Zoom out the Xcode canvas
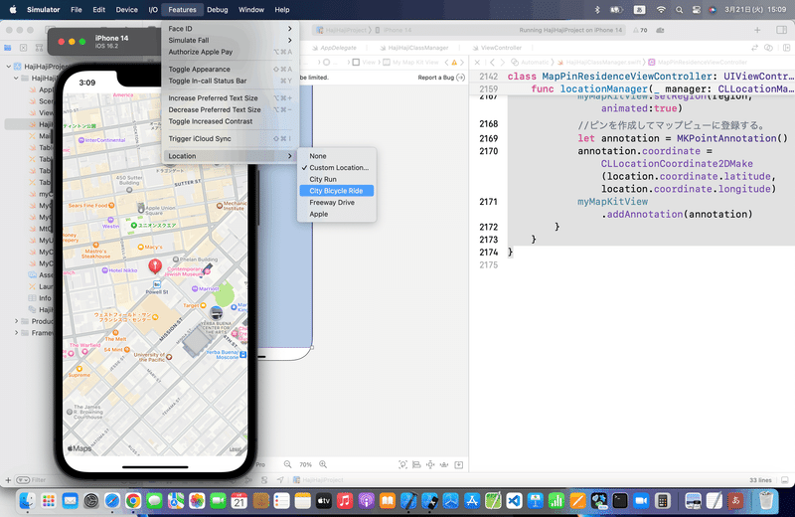 point(287,464)
